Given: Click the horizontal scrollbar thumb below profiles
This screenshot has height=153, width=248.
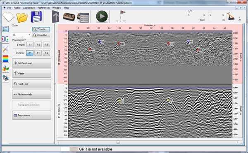Looking at the screenshot, I should 118,142.
